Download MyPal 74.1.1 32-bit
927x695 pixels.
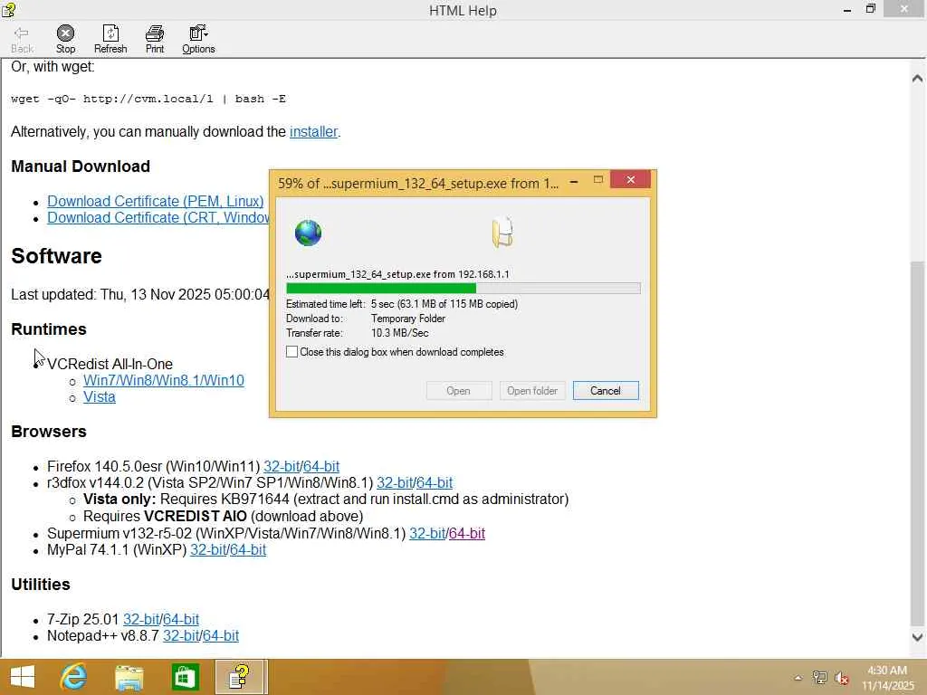[x=208, y=549]
